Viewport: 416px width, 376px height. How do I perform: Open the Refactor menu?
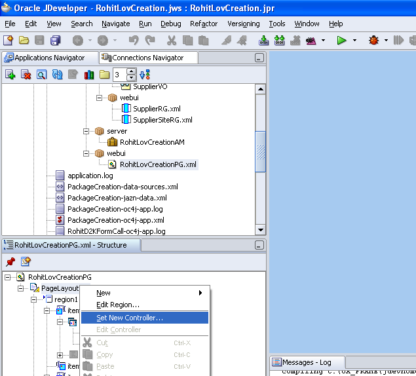click(204, 24)
